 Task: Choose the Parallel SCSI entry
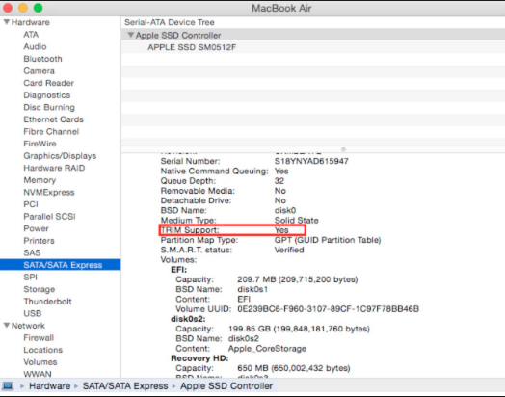point(49,217)
